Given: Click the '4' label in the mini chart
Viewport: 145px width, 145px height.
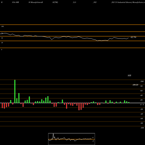Looking at the screenshot, I should (x=93, y=137).
